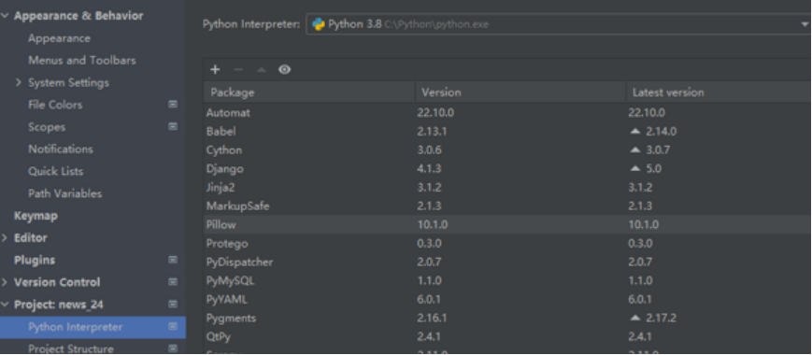Open the Plugins settings
The width and height of the screenshot is (812, 355).
(x=35, y=260)
